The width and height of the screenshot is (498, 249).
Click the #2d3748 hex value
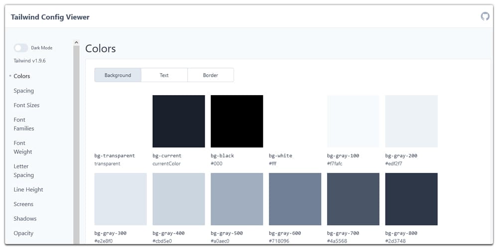coord(395,241)
